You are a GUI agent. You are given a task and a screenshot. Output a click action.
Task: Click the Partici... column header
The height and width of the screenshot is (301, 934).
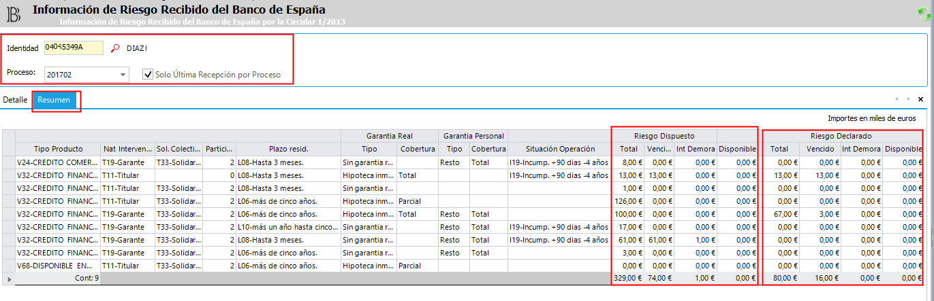click(x=220, y=149)
